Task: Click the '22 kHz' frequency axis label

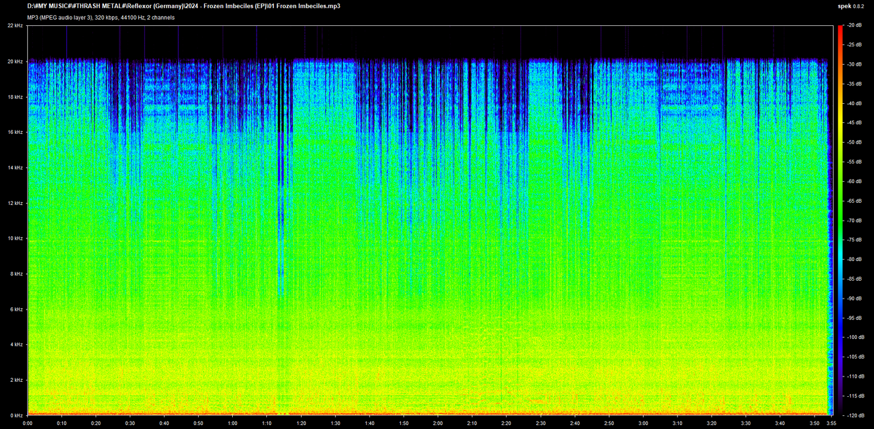Action: pyautogui.click(x=15, y=25)
